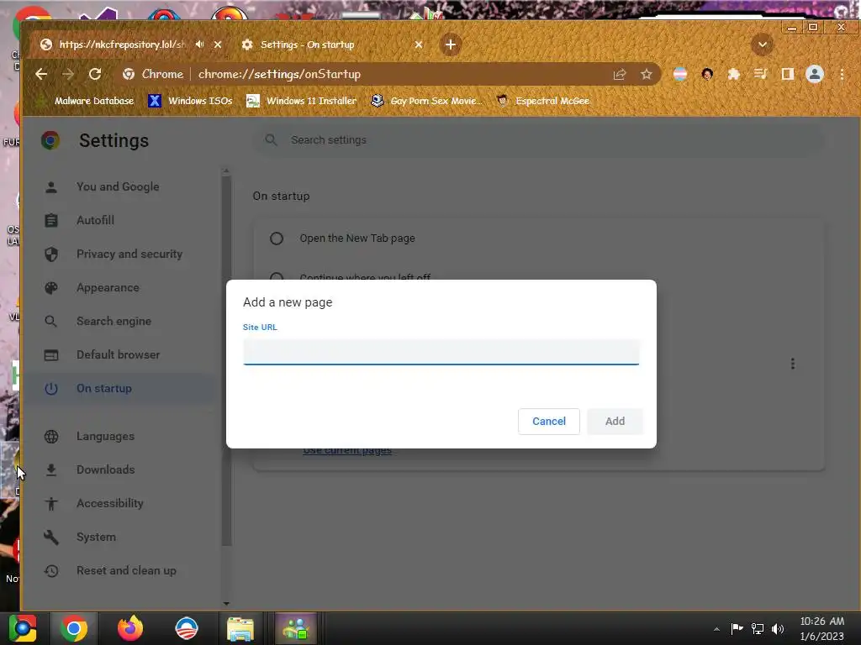This screenshot has width=861, height=645.
Task: Open Downloads settings section
Action: 105,470
